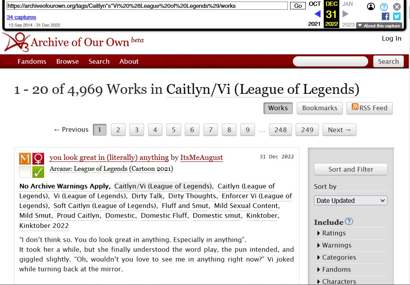Expand the Characters filter
This screenshot has height=285, width=410.
pos(337,281)
